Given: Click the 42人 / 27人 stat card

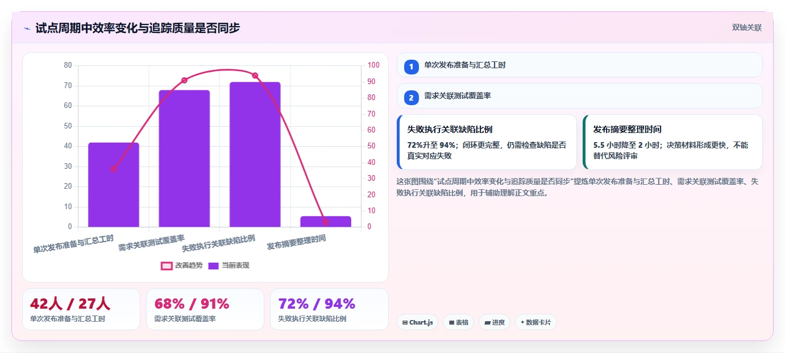Looking at the screenshot, I should click(81, 309).
